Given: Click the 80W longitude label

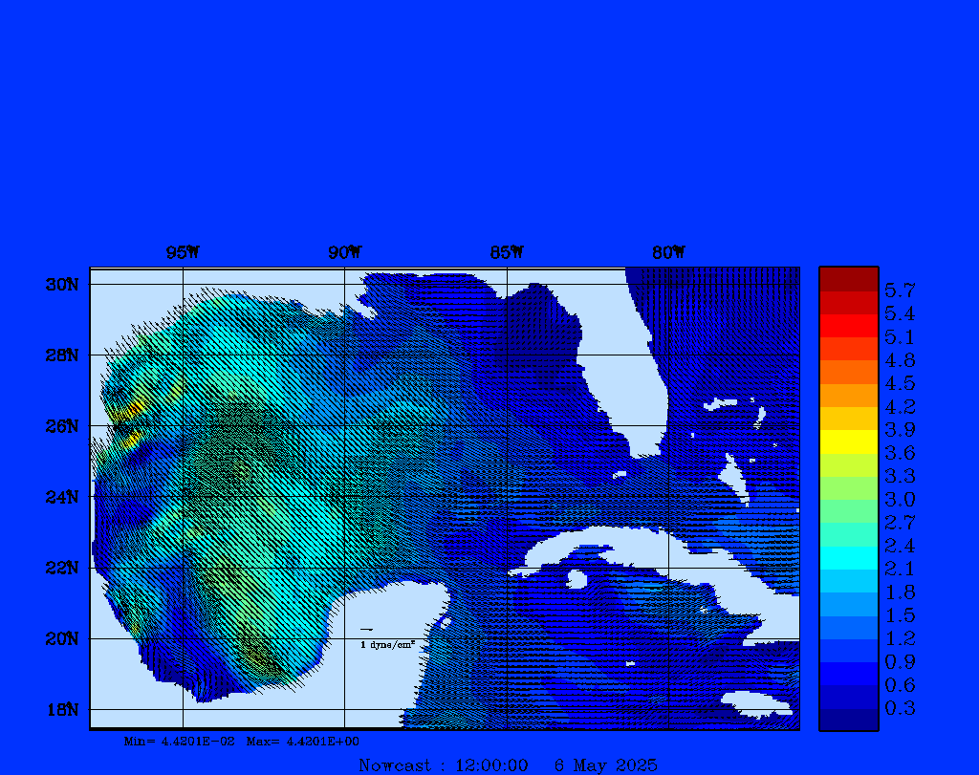Looking at the screenshot, I should click(x=668, y=252).
